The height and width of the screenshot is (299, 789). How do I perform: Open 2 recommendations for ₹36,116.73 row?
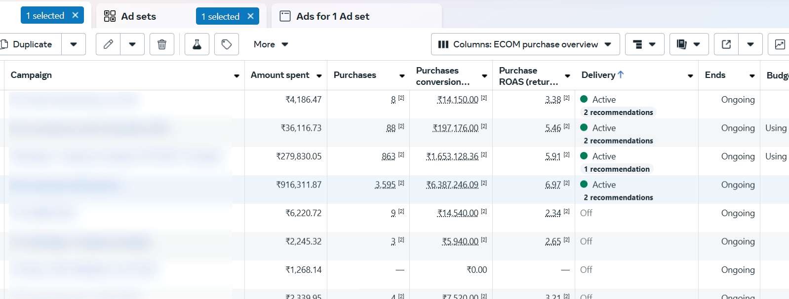618,141
